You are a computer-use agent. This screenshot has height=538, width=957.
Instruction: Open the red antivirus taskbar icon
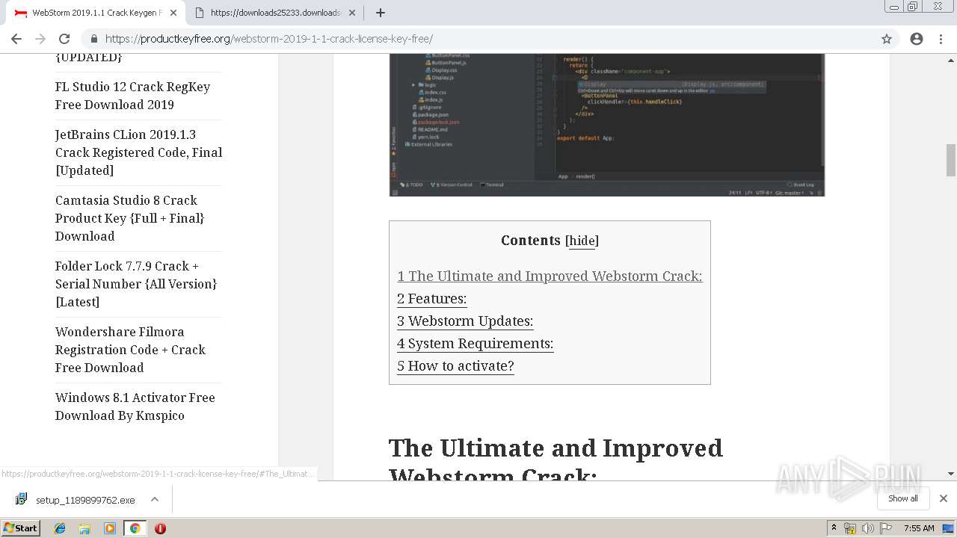(160, 528)
